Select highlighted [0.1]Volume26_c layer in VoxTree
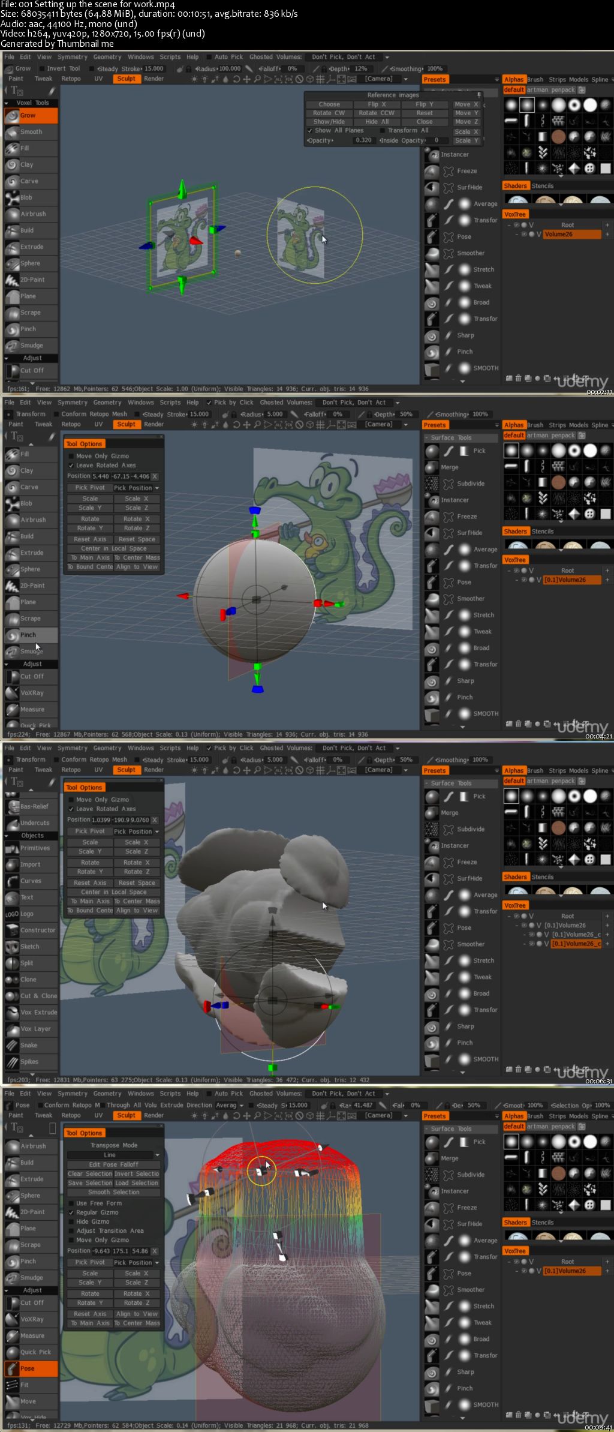 click(575, 944)
